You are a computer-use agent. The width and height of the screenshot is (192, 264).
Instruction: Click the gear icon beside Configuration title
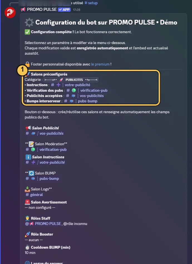tap(29, 22)
